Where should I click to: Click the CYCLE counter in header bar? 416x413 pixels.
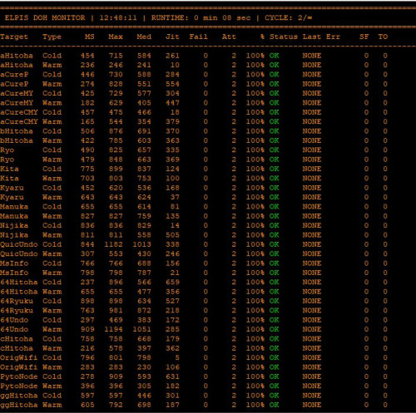click(288, 17)
